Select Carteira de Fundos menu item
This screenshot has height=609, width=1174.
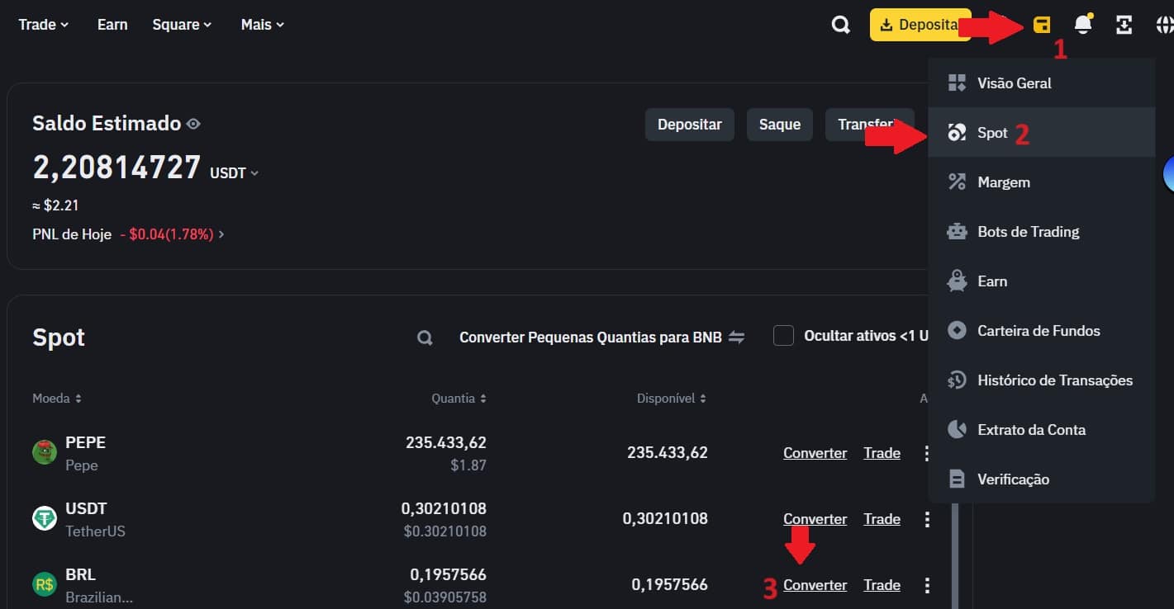click(x=1042, y=330)
